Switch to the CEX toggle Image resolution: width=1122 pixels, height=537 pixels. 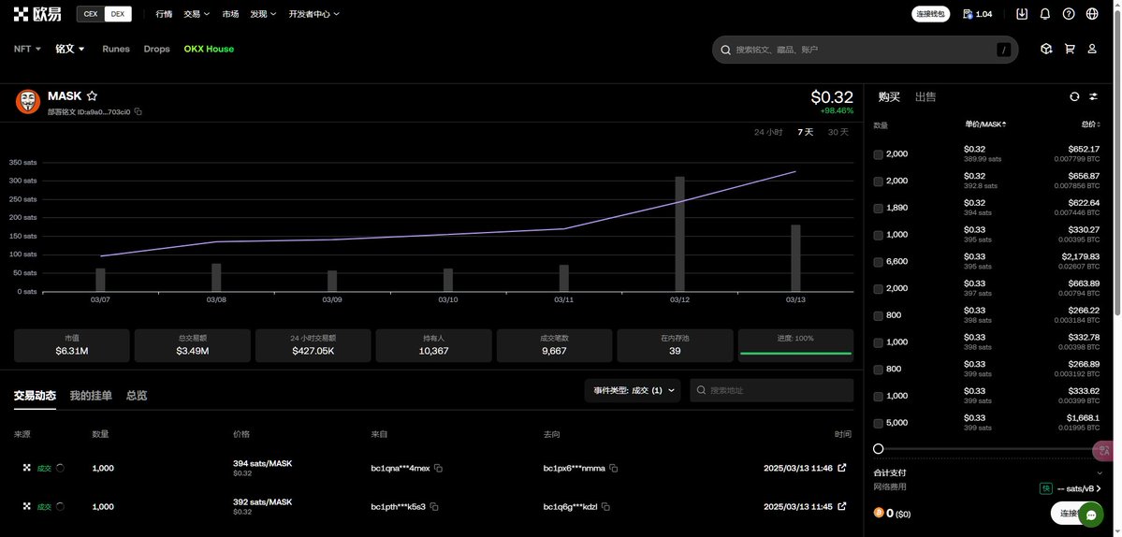[x=91, y=14]
